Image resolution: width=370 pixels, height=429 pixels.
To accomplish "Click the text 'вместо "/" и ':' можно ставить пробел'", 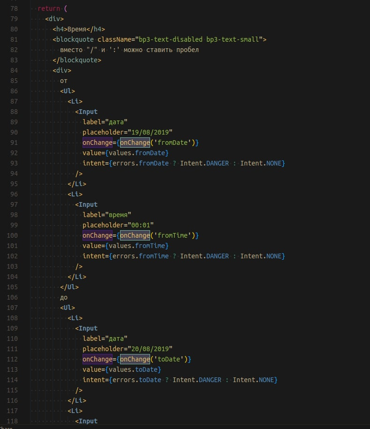I will coord(129,50).
